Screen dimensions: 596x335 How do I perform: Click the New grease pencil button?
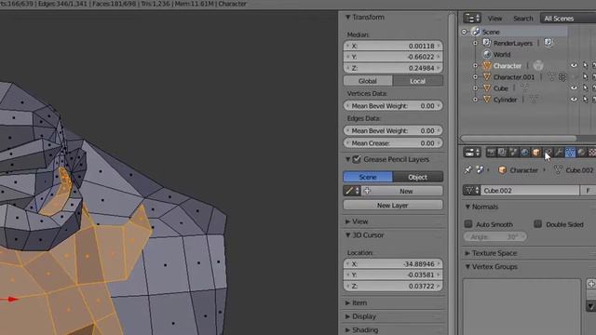tap(402, 191)
